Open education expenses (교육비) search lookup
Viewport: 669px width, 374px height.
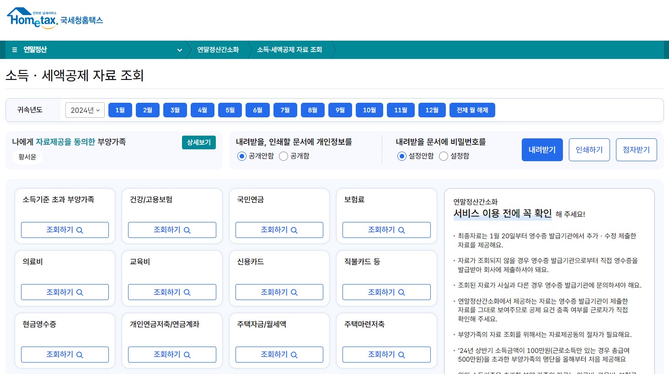187,292
